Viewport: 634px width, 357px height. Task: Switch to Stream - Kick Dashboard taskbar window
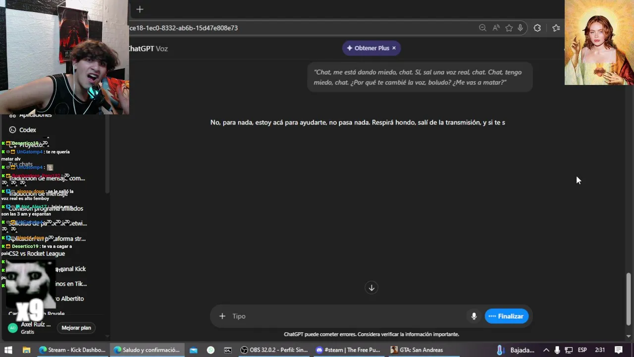[x=72, y=350]
